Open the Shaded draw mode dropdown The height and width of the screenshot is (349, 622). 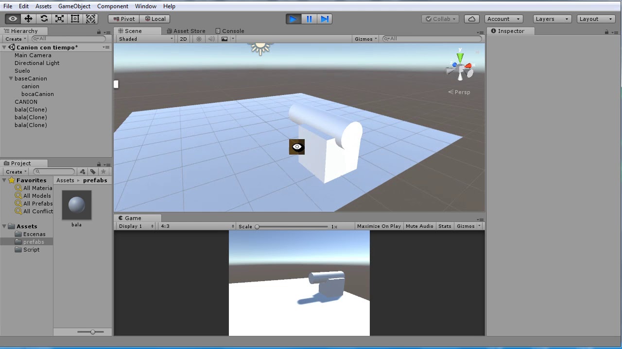pos(146,39)
